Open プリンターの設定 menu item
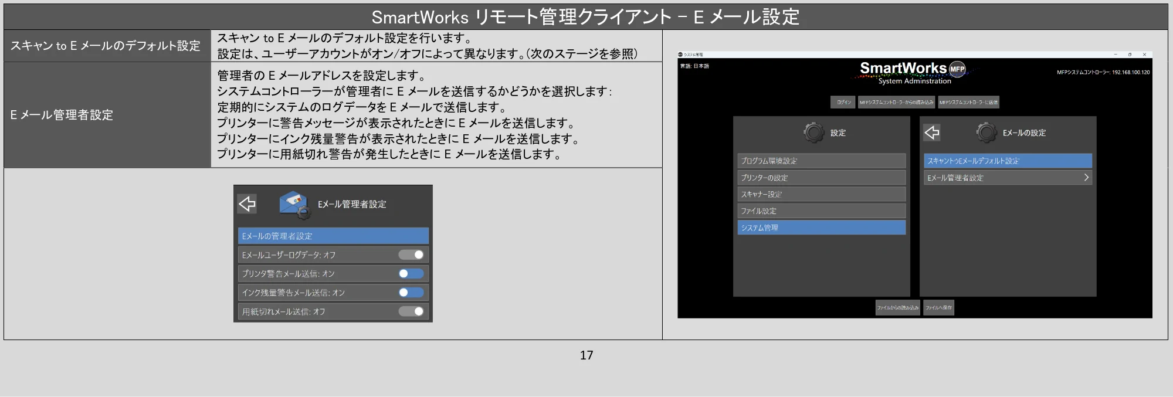 click(x=821, y=177)
